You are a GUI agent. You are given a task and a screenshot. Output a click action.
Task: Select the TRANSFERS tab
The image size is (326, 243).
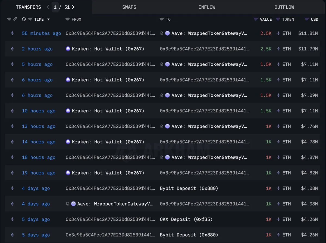[28, 7]
